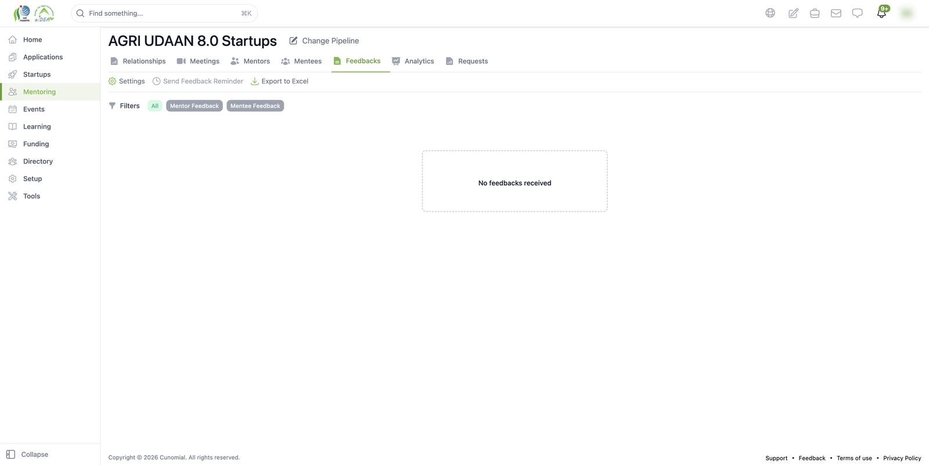Open feedback Settings
The height and width of the screenshot is (465, 929).
tap(127, 81)
